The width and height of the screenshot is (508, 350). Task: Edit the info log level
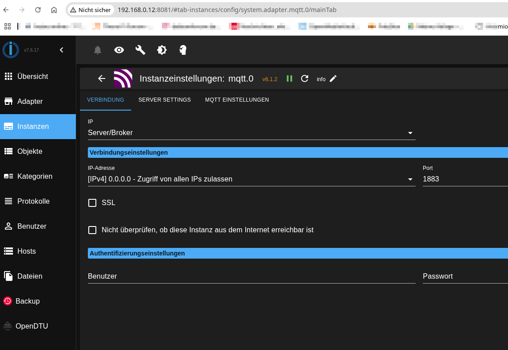click(x=333, y=78)
